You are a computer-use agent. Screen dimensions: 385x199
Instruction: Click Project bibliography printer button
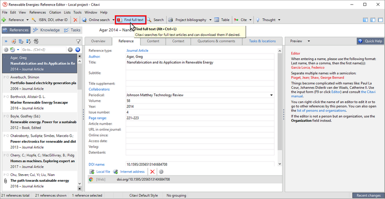(188, 20)
